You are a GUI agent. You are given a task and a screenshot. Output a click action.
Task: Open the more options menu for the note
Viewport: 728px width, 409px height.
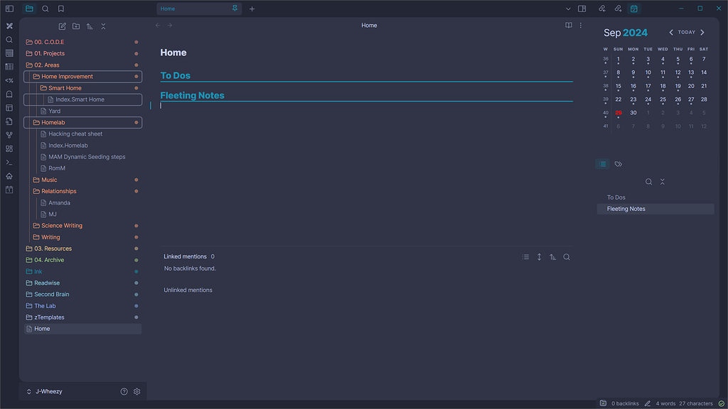581,25
